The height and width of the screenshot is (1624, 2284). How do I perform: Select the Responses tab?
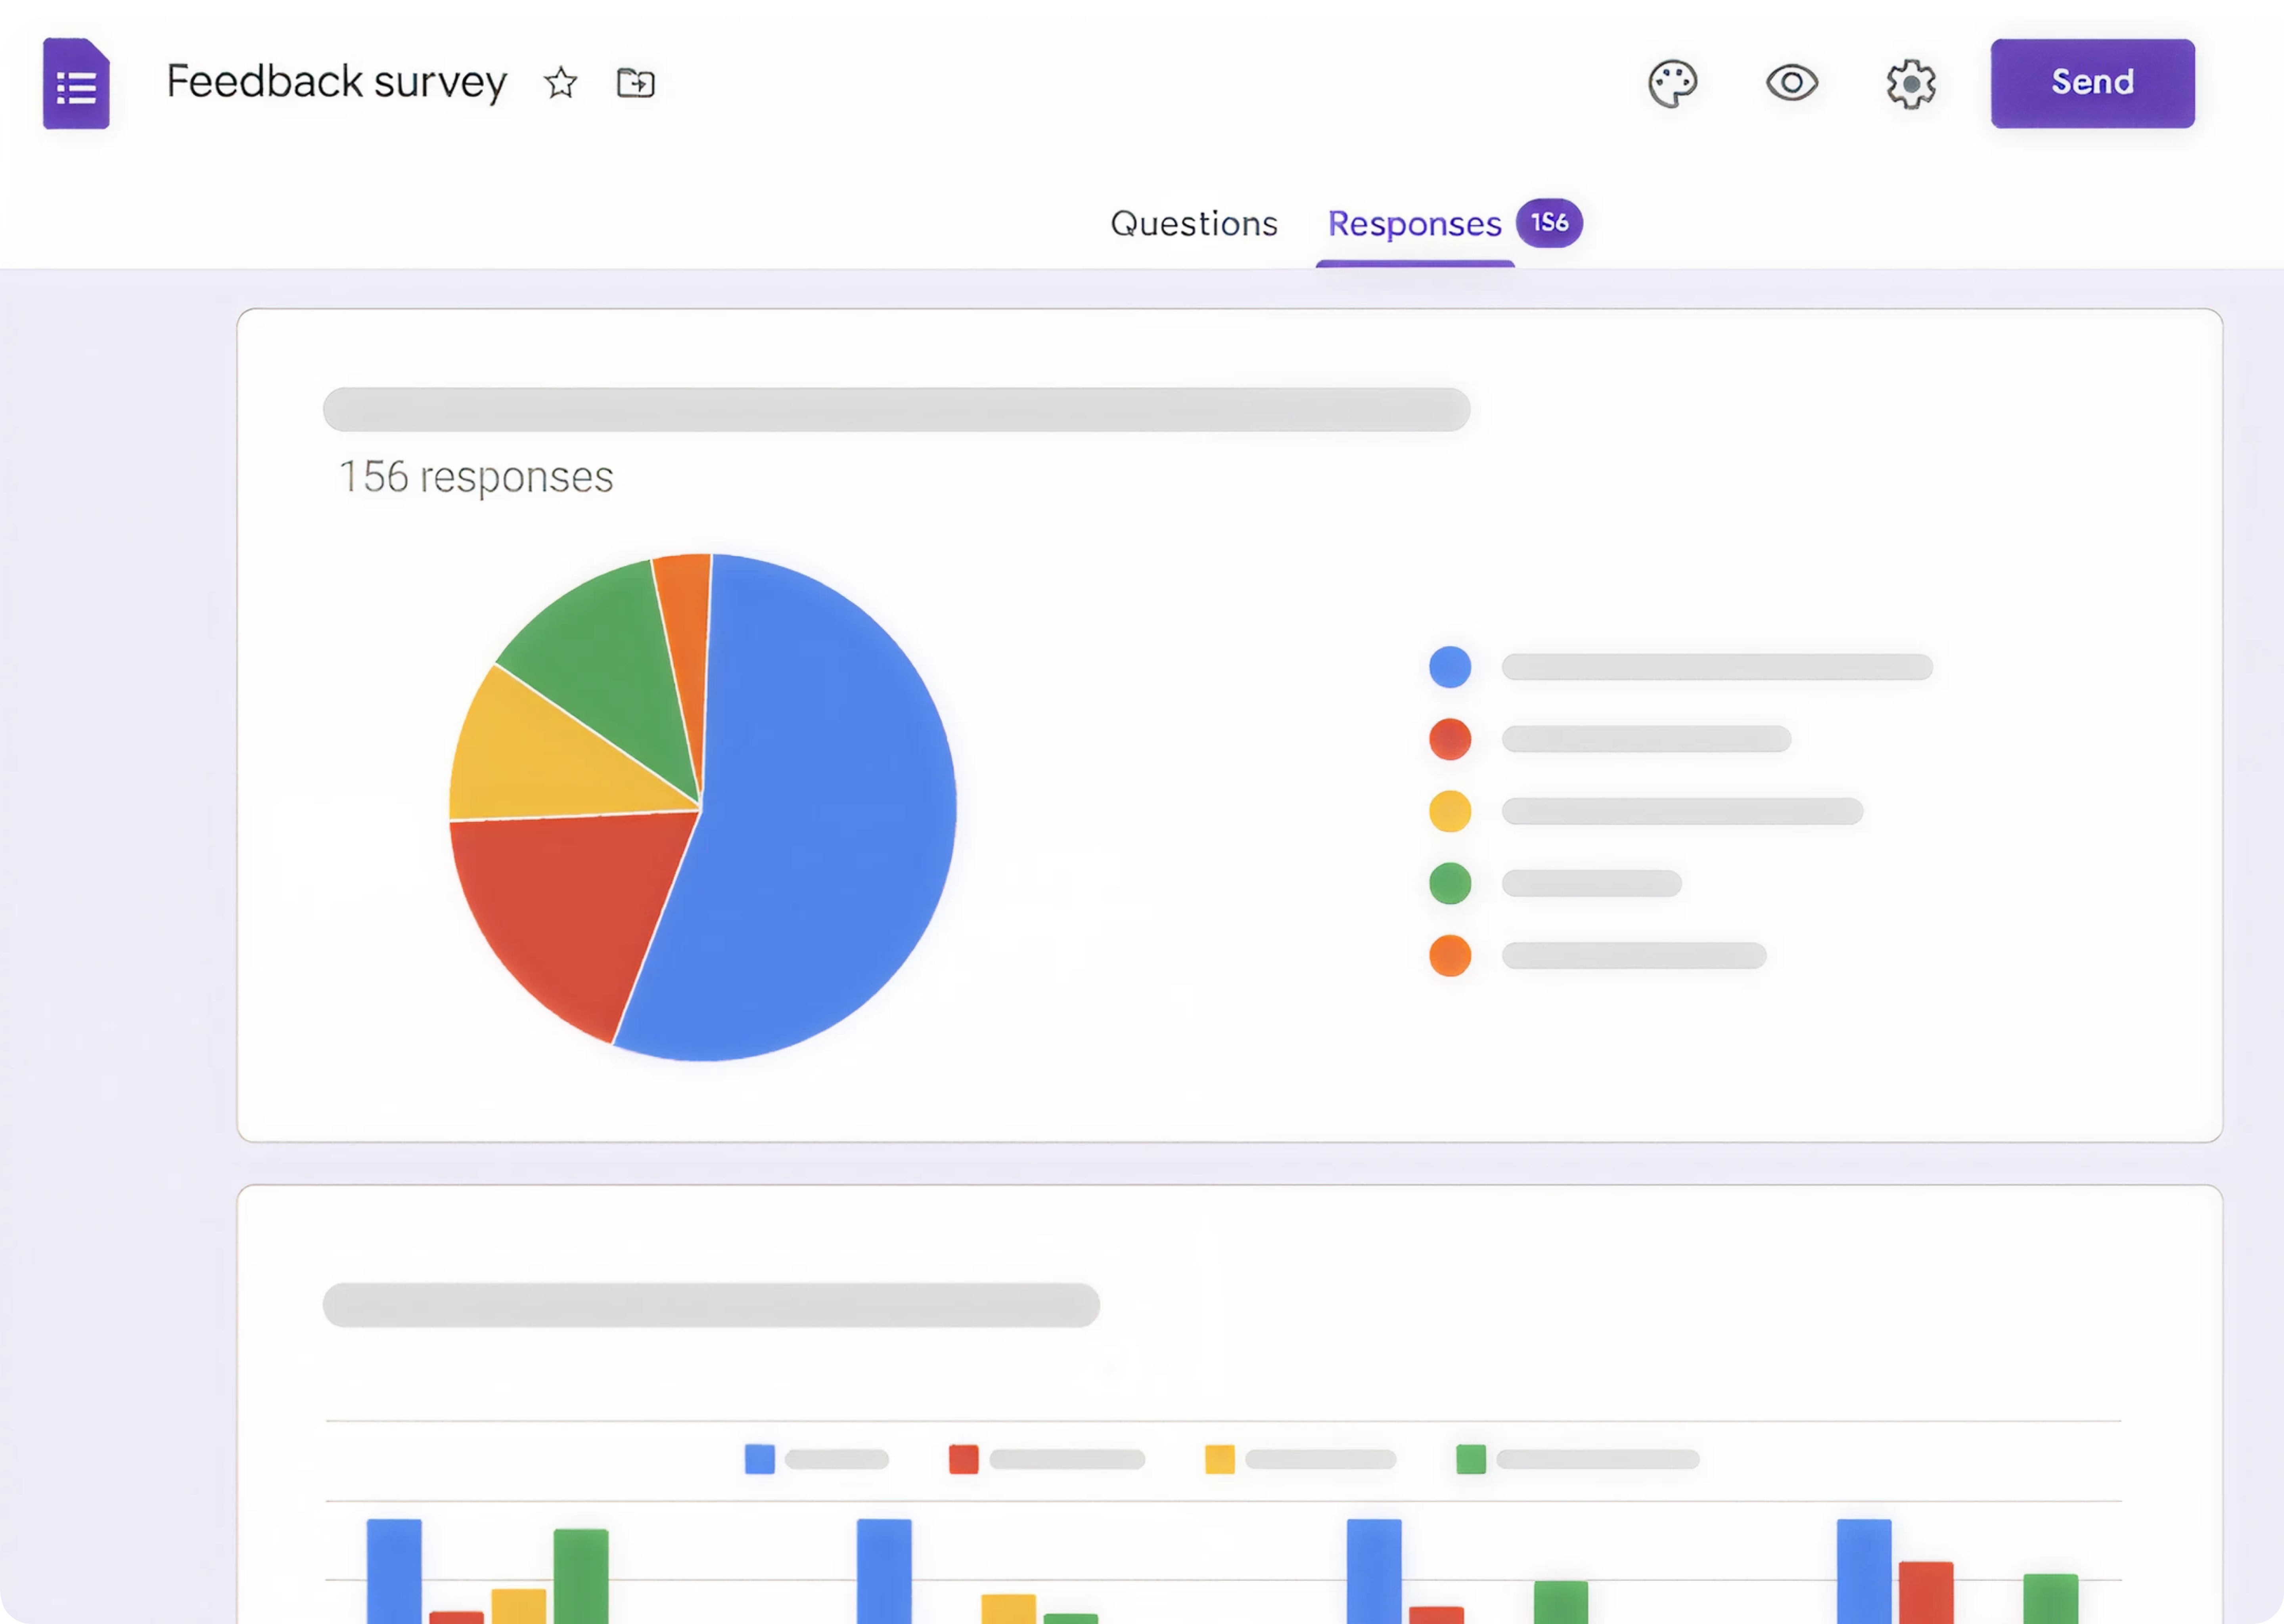1415,224
